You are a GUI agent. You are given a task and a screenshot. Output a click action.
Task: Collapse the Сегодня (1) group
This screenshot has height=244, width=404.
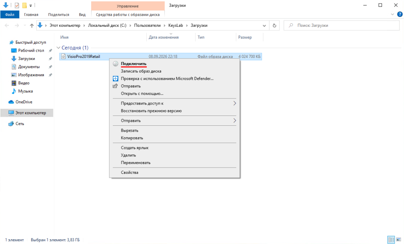point(58,48)
